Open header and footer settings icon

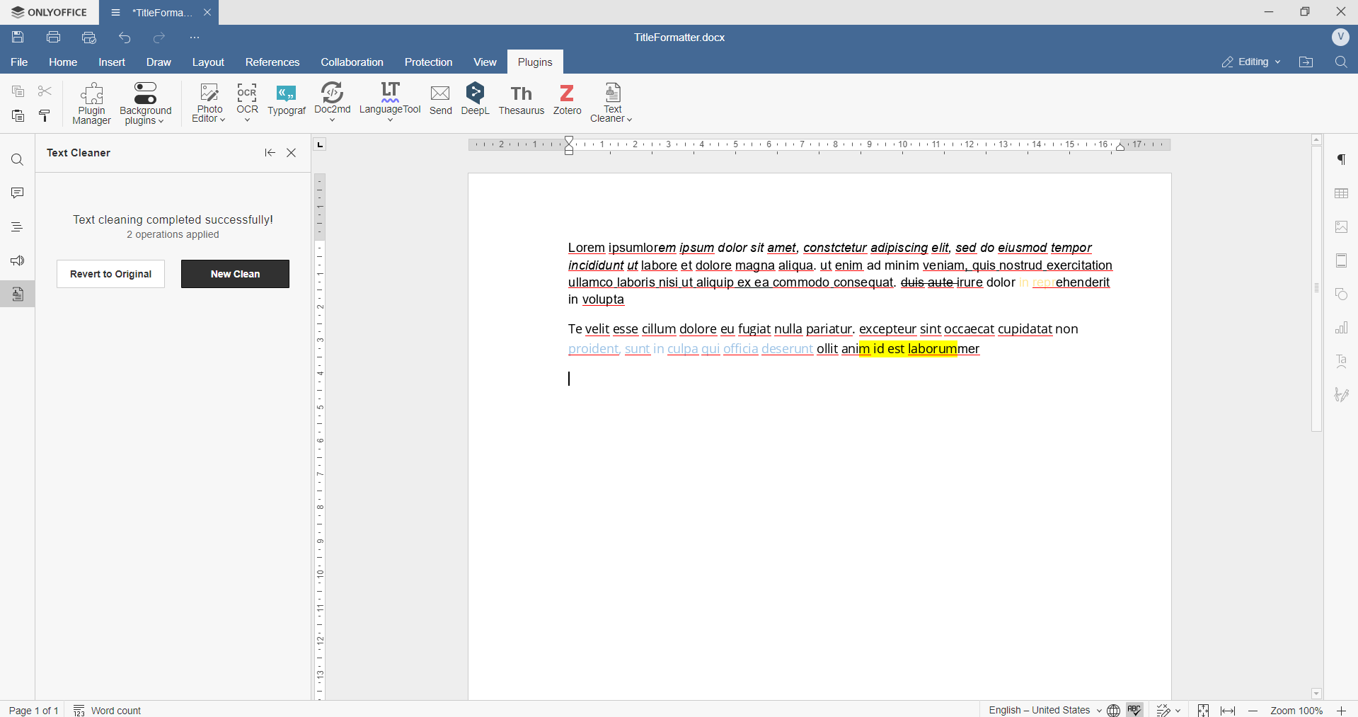1342,261
